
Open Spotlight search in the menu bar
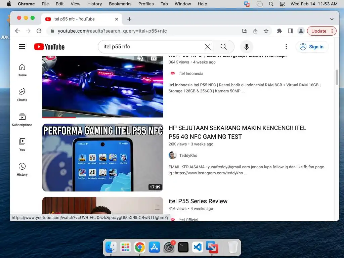pos(271,4)
